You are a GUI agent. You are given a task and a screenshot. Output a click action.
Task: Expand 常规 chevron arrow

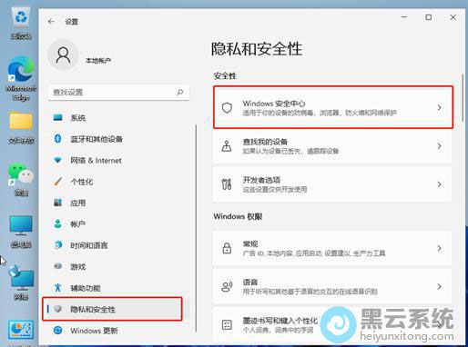pyautogui.click(x=439, y=248)
